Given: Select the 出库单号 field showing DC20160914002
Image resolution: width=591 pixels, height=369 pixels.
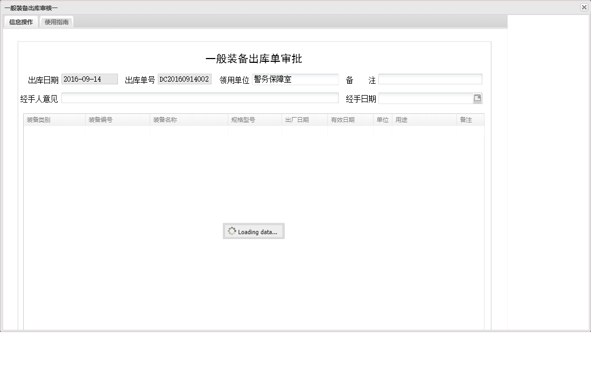Looking at the screenshot, I should click(x=185, y=79).
